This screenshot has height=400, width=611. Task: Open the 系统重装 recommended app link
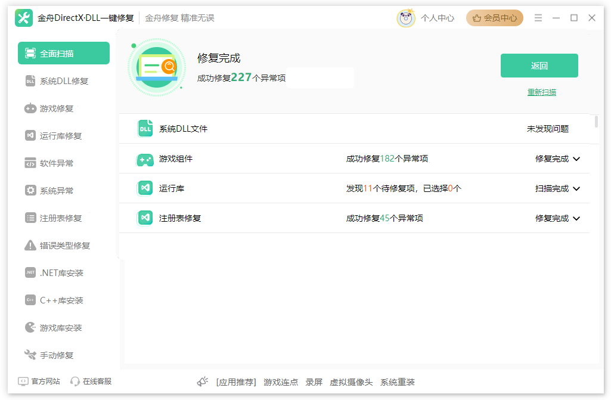pos(398,382)
